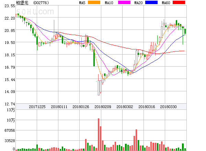Click the 23.55 price axis label

[10, 6]
